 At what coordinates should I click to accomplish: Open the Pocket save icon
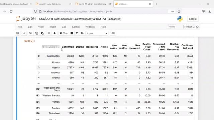(x=203, y=11)
